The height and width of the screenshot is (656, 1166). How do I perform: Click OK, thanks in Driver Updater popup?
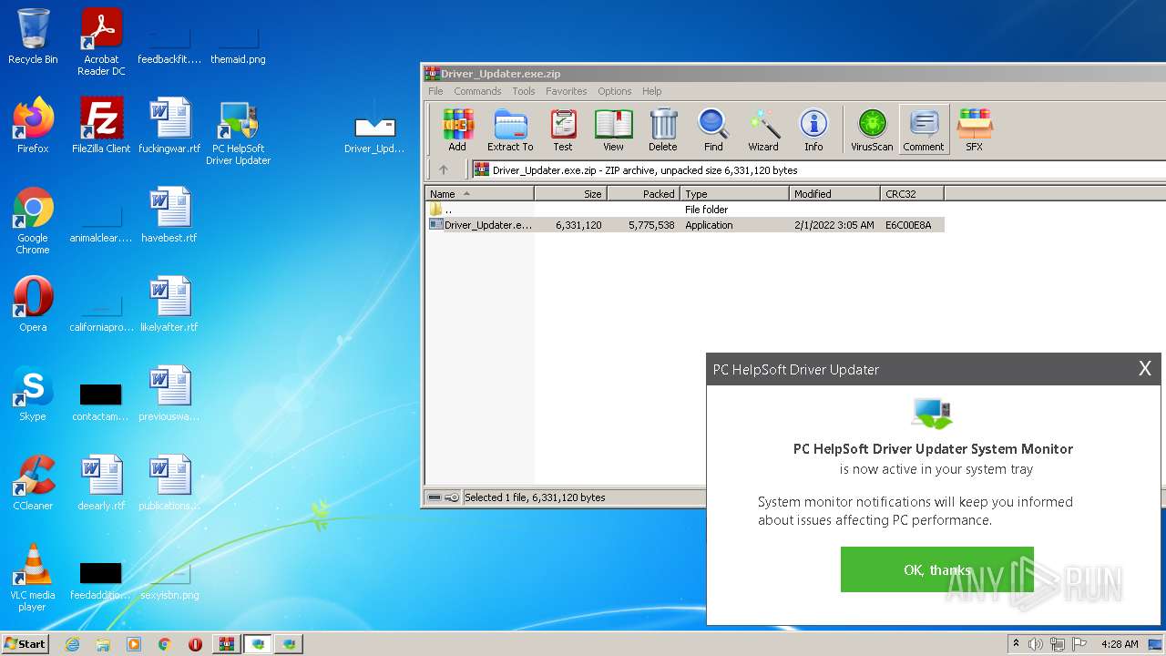tap(936, 569)
